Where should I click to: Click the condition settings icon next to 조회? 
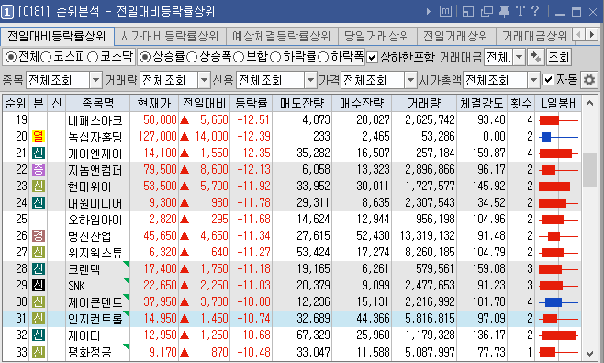click(536, 58)
